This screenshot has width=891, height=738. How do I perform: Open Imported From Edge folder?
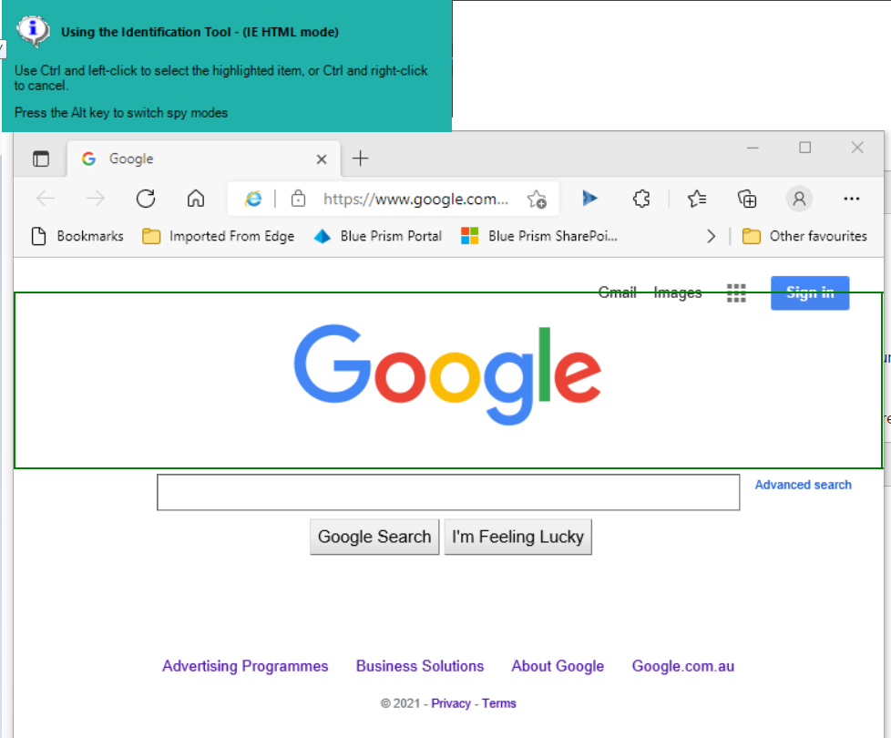219,236
